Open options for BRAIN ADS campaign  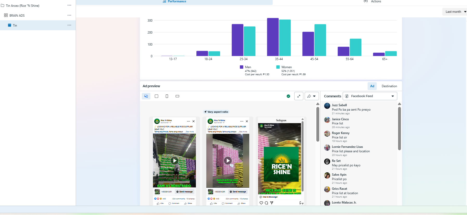(x=69, y=15)
